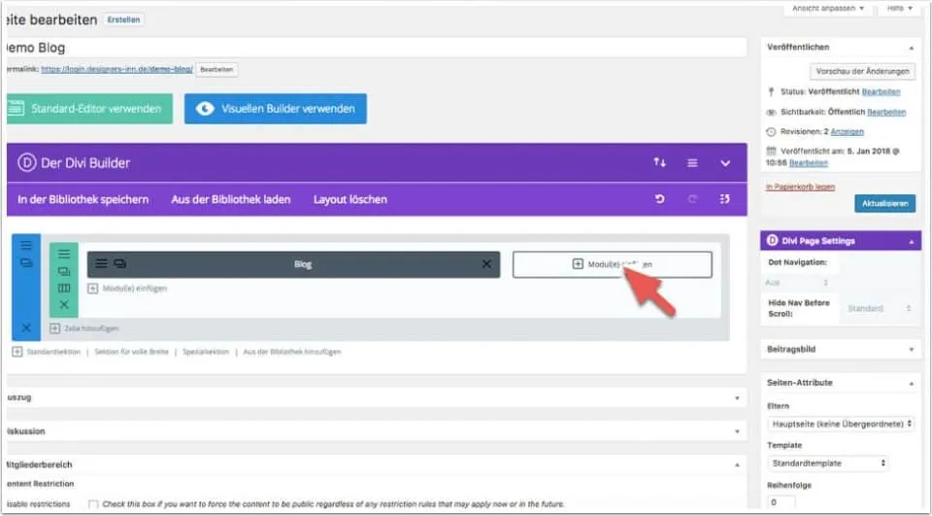Open Divi Builder portability arrows icon
This screenshot has height=516, width=932.
click(x=660, y=163)
